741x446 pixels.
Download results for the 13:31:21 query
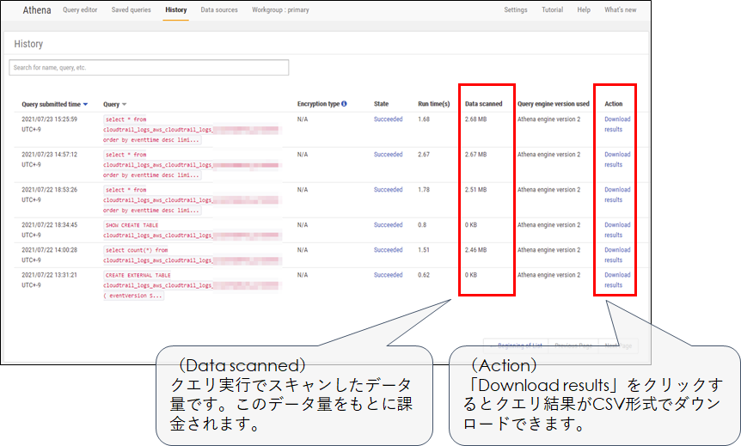point(617,280)
